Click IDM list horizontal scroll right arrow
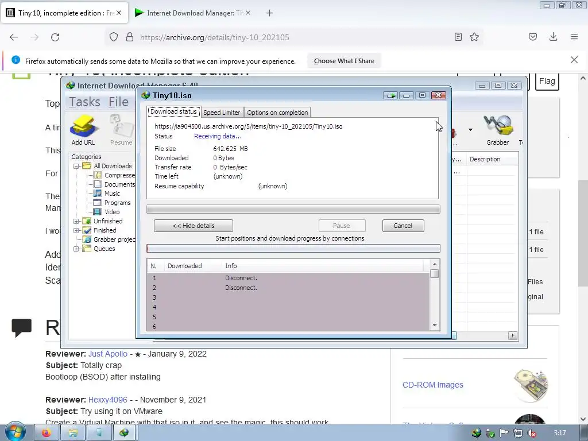 pyautogui.click(x=513, y=335)
